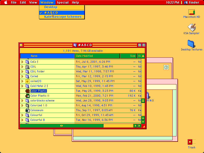Click the #ABCD window grow box
The width and height of the screenshot is (204, 153).
tap(144, 126)
